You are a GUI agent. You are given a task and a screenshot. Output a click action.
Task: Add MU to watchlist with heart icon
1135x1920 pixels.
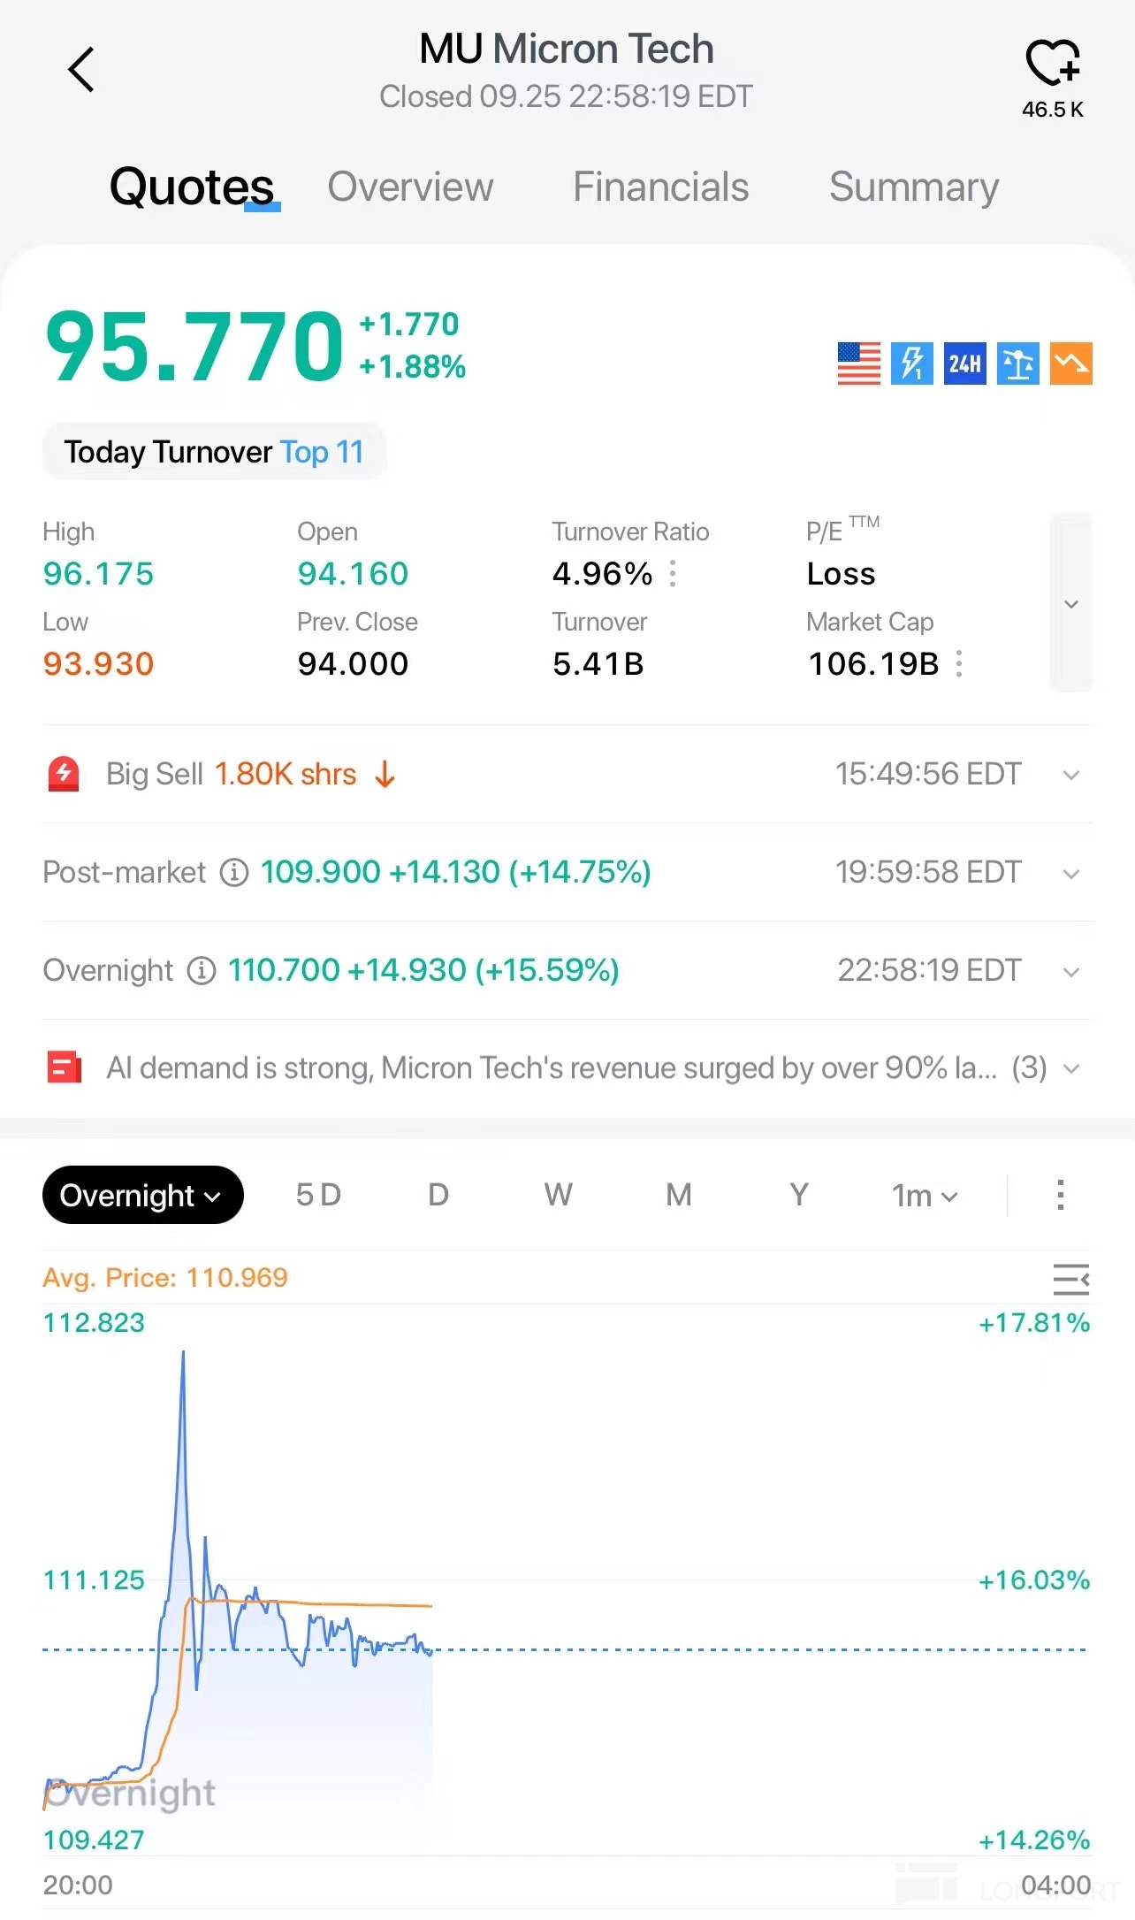1052,64
